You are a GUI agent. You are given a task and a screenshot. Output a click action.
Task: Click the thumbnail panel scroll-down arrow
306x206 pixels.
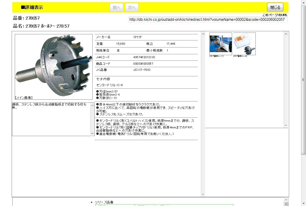point(286,125)
